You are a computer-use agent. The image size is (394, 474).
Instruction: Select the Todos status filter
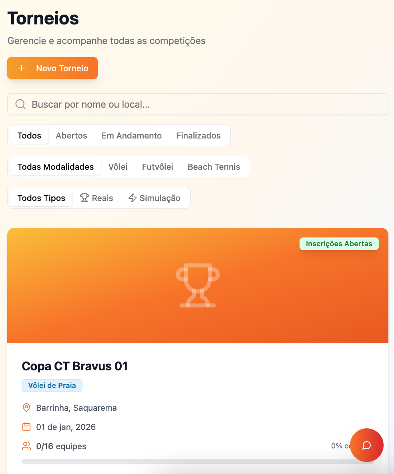pos(29,136)
